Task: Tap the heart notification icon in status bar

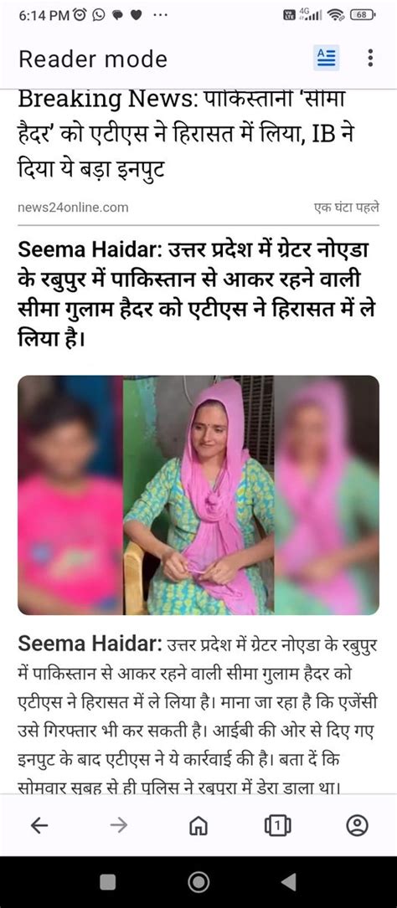Action: (x=137, y=16)
